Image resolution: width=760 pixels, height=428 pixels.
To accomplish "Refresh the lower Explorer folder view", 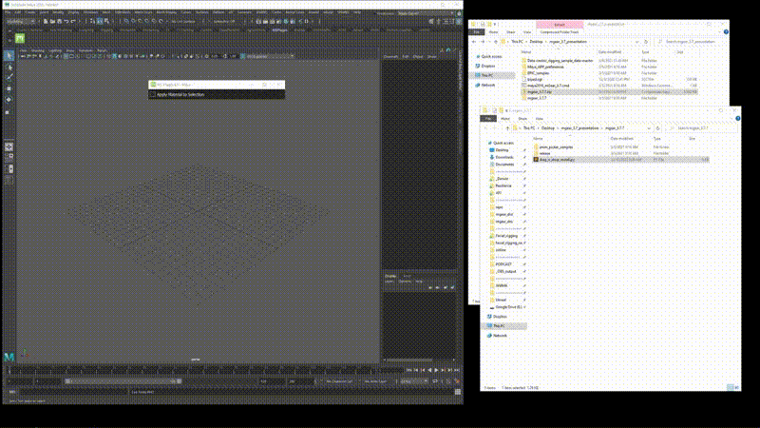I will [657, 128].
